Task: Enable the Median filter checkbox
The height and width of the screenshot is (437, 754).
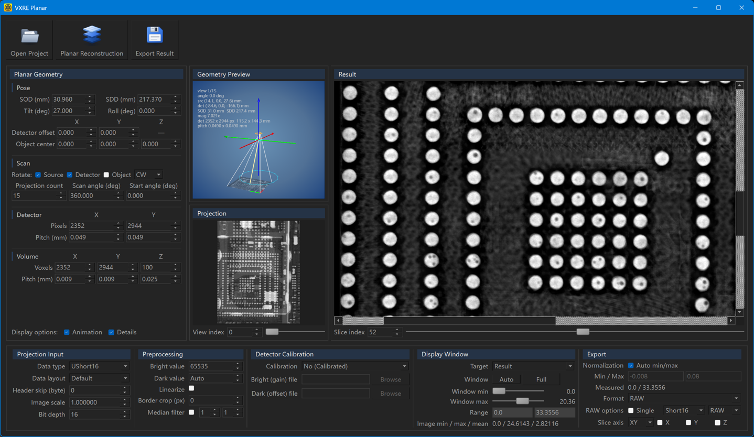Action: coord(191,412)
